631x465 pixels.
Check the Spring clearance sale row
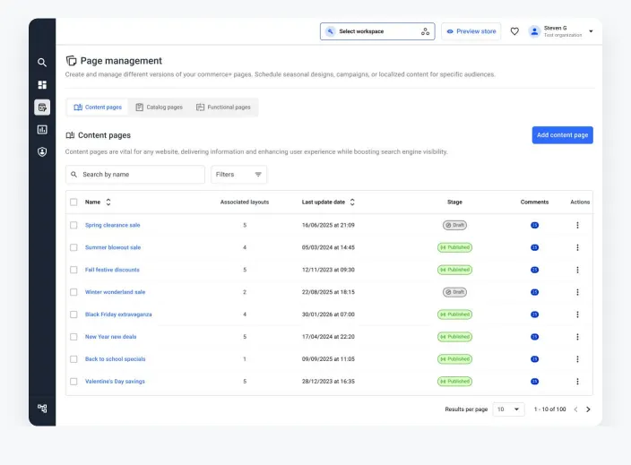(73, 225)
